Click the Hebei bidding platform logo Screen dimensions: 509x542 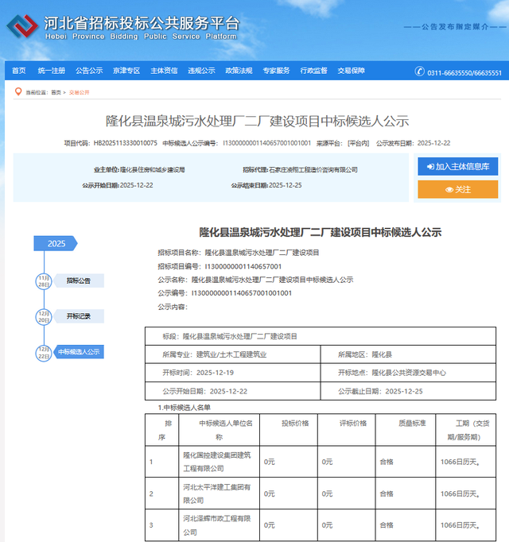[x=22, y=26]
